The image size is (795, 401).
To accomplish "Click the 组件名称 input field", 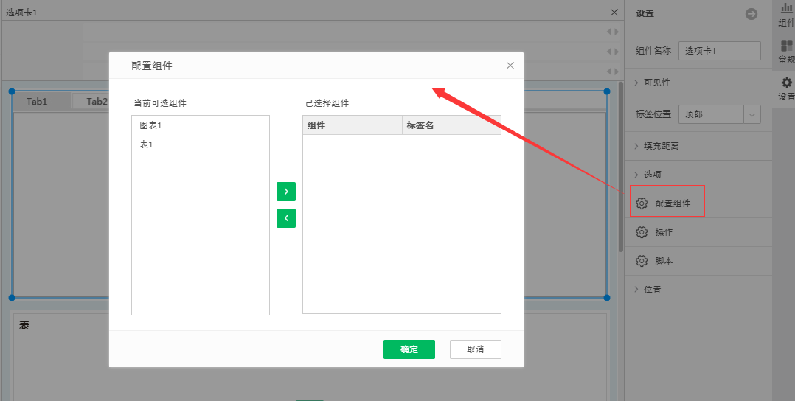I will pyautogui.click(x=719, y=51).
